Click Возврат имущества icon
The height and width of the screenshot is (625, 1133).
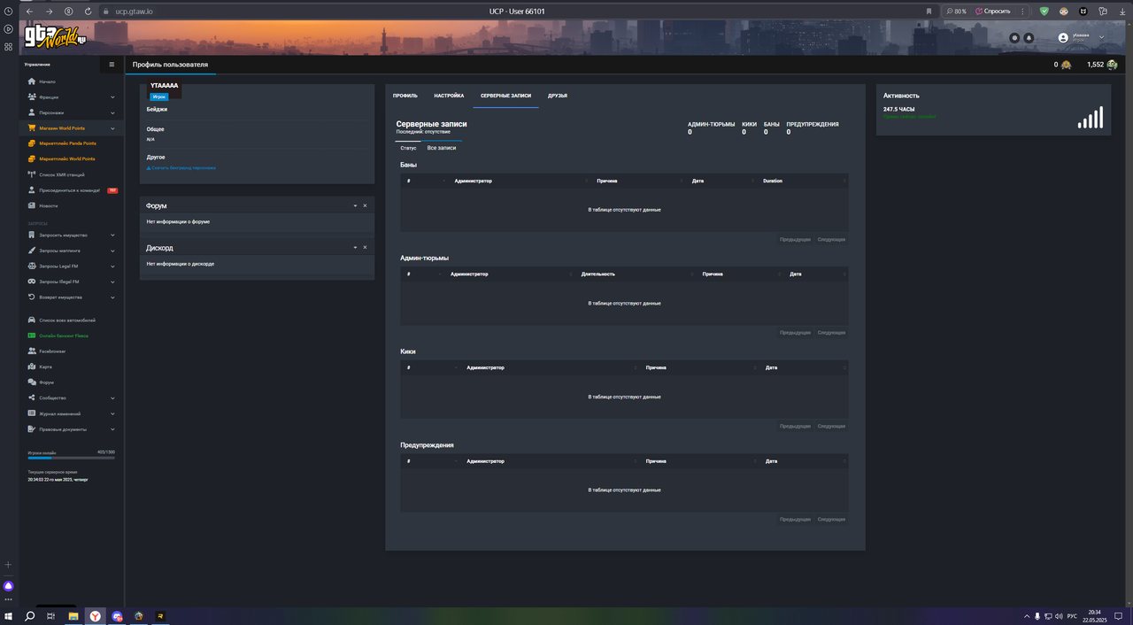click(x=32, y=297)
